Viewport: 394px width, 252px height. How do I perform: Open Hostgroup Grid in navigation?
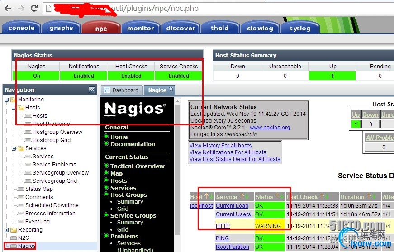[52, 140]
